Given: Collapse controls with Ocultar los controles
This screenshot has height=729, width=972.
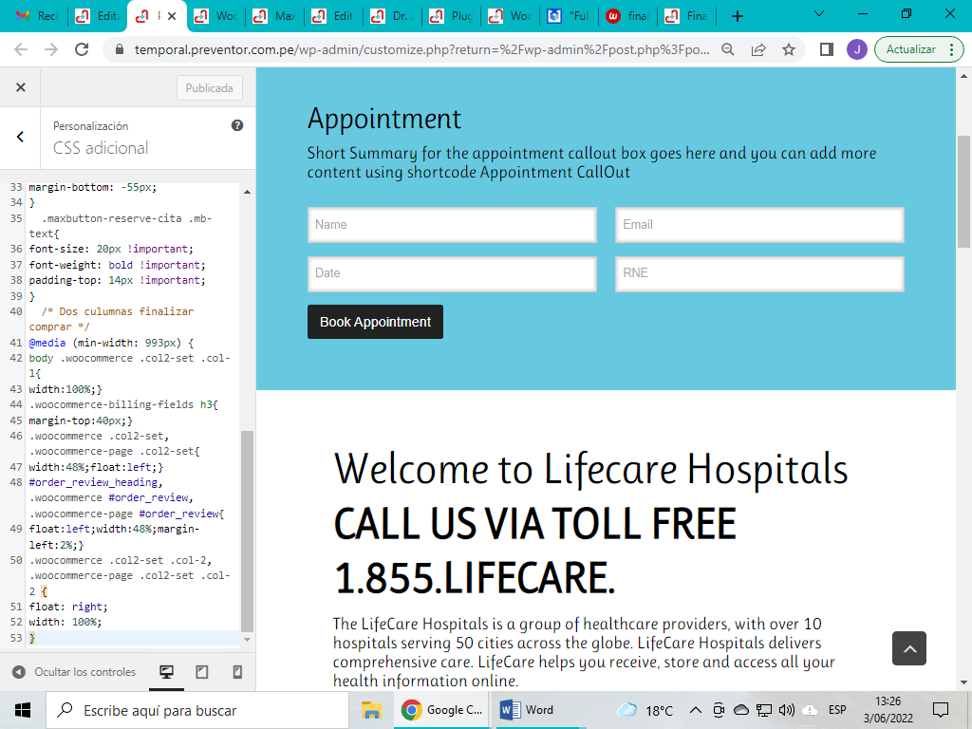Looking at the screenshot, I should pyautogui.click(x=74, y=672).
